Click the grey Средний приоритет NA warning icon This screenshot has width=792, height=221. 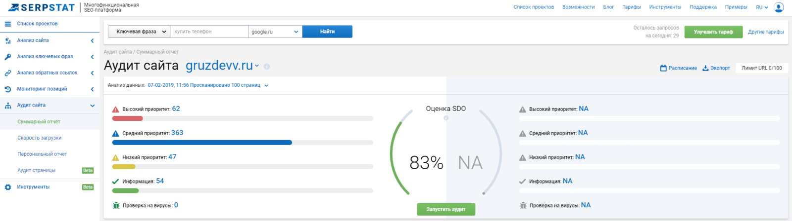(x=522, y=134)
